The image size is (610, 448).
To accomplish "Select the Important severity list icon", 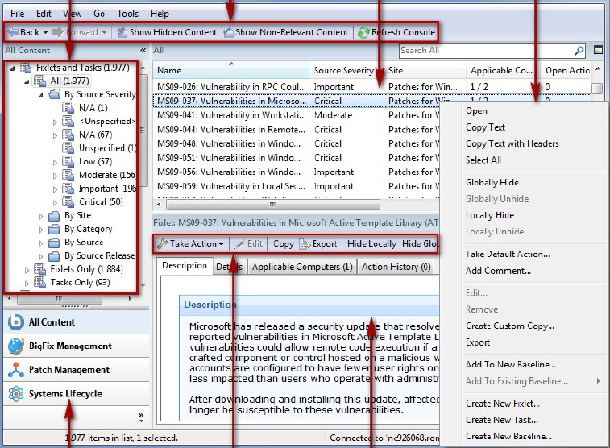I will click(x=68, y=189).
